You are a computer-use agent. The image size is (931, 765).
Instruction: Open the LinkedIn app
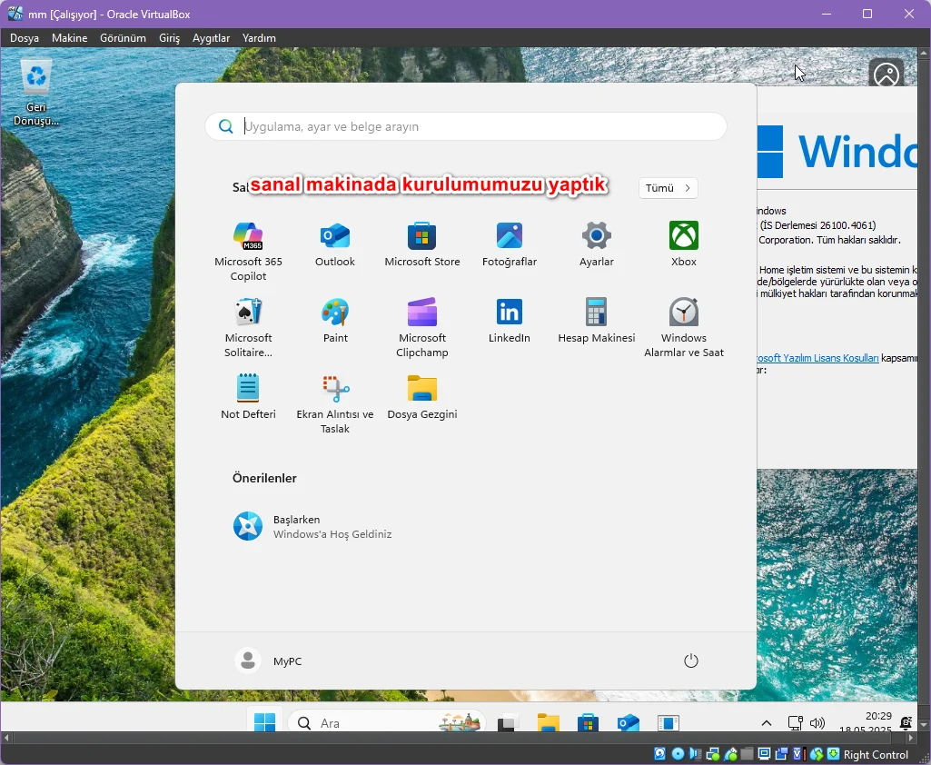510,320
